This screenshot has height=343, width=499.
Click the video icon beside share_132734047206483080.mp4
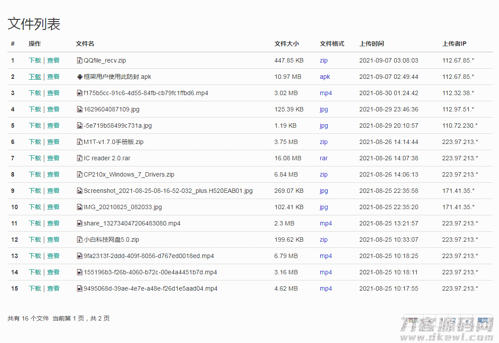point(80,223)
